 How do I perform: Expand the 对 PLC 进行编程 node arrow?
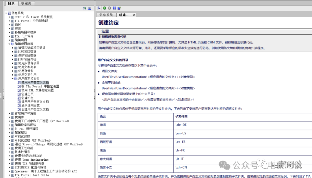pyautogui.click(x=9, y=129)
